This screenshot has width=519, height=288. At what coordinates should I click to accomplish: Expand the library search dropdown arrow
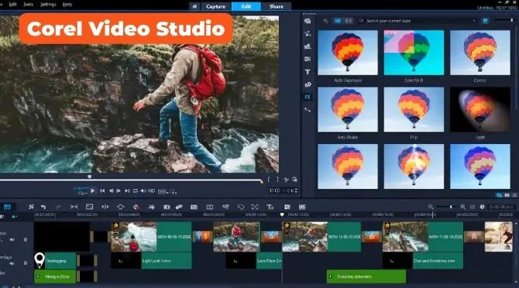click(474, 21)
